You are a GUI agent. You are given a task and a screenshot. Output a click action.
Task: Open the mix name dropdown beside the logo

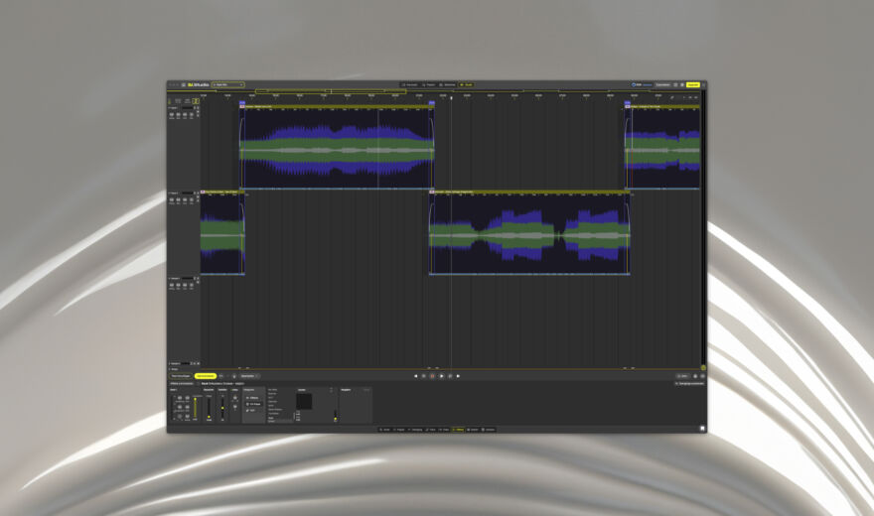tap(228, 84)
